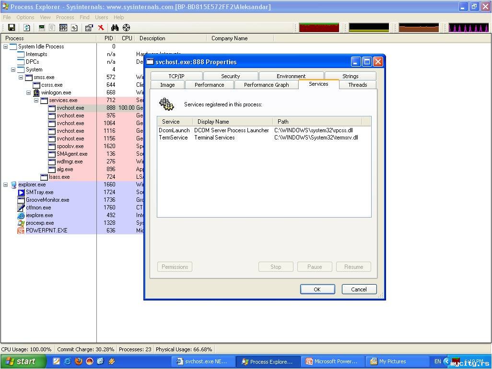
Task: Launch Internet Explorer from quick launch
Action: (x=68, y=361)
